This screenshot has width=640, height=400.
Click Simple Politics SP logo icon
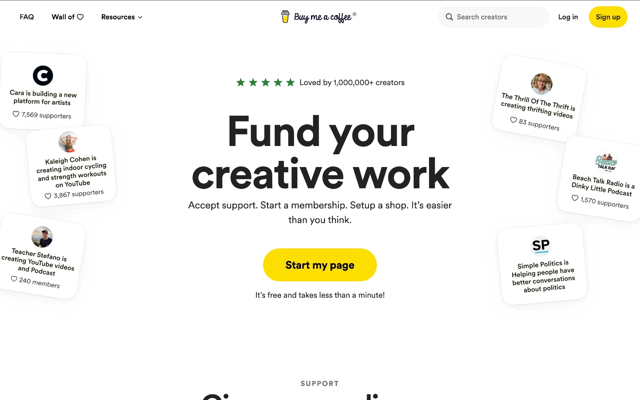pos(541,245)
